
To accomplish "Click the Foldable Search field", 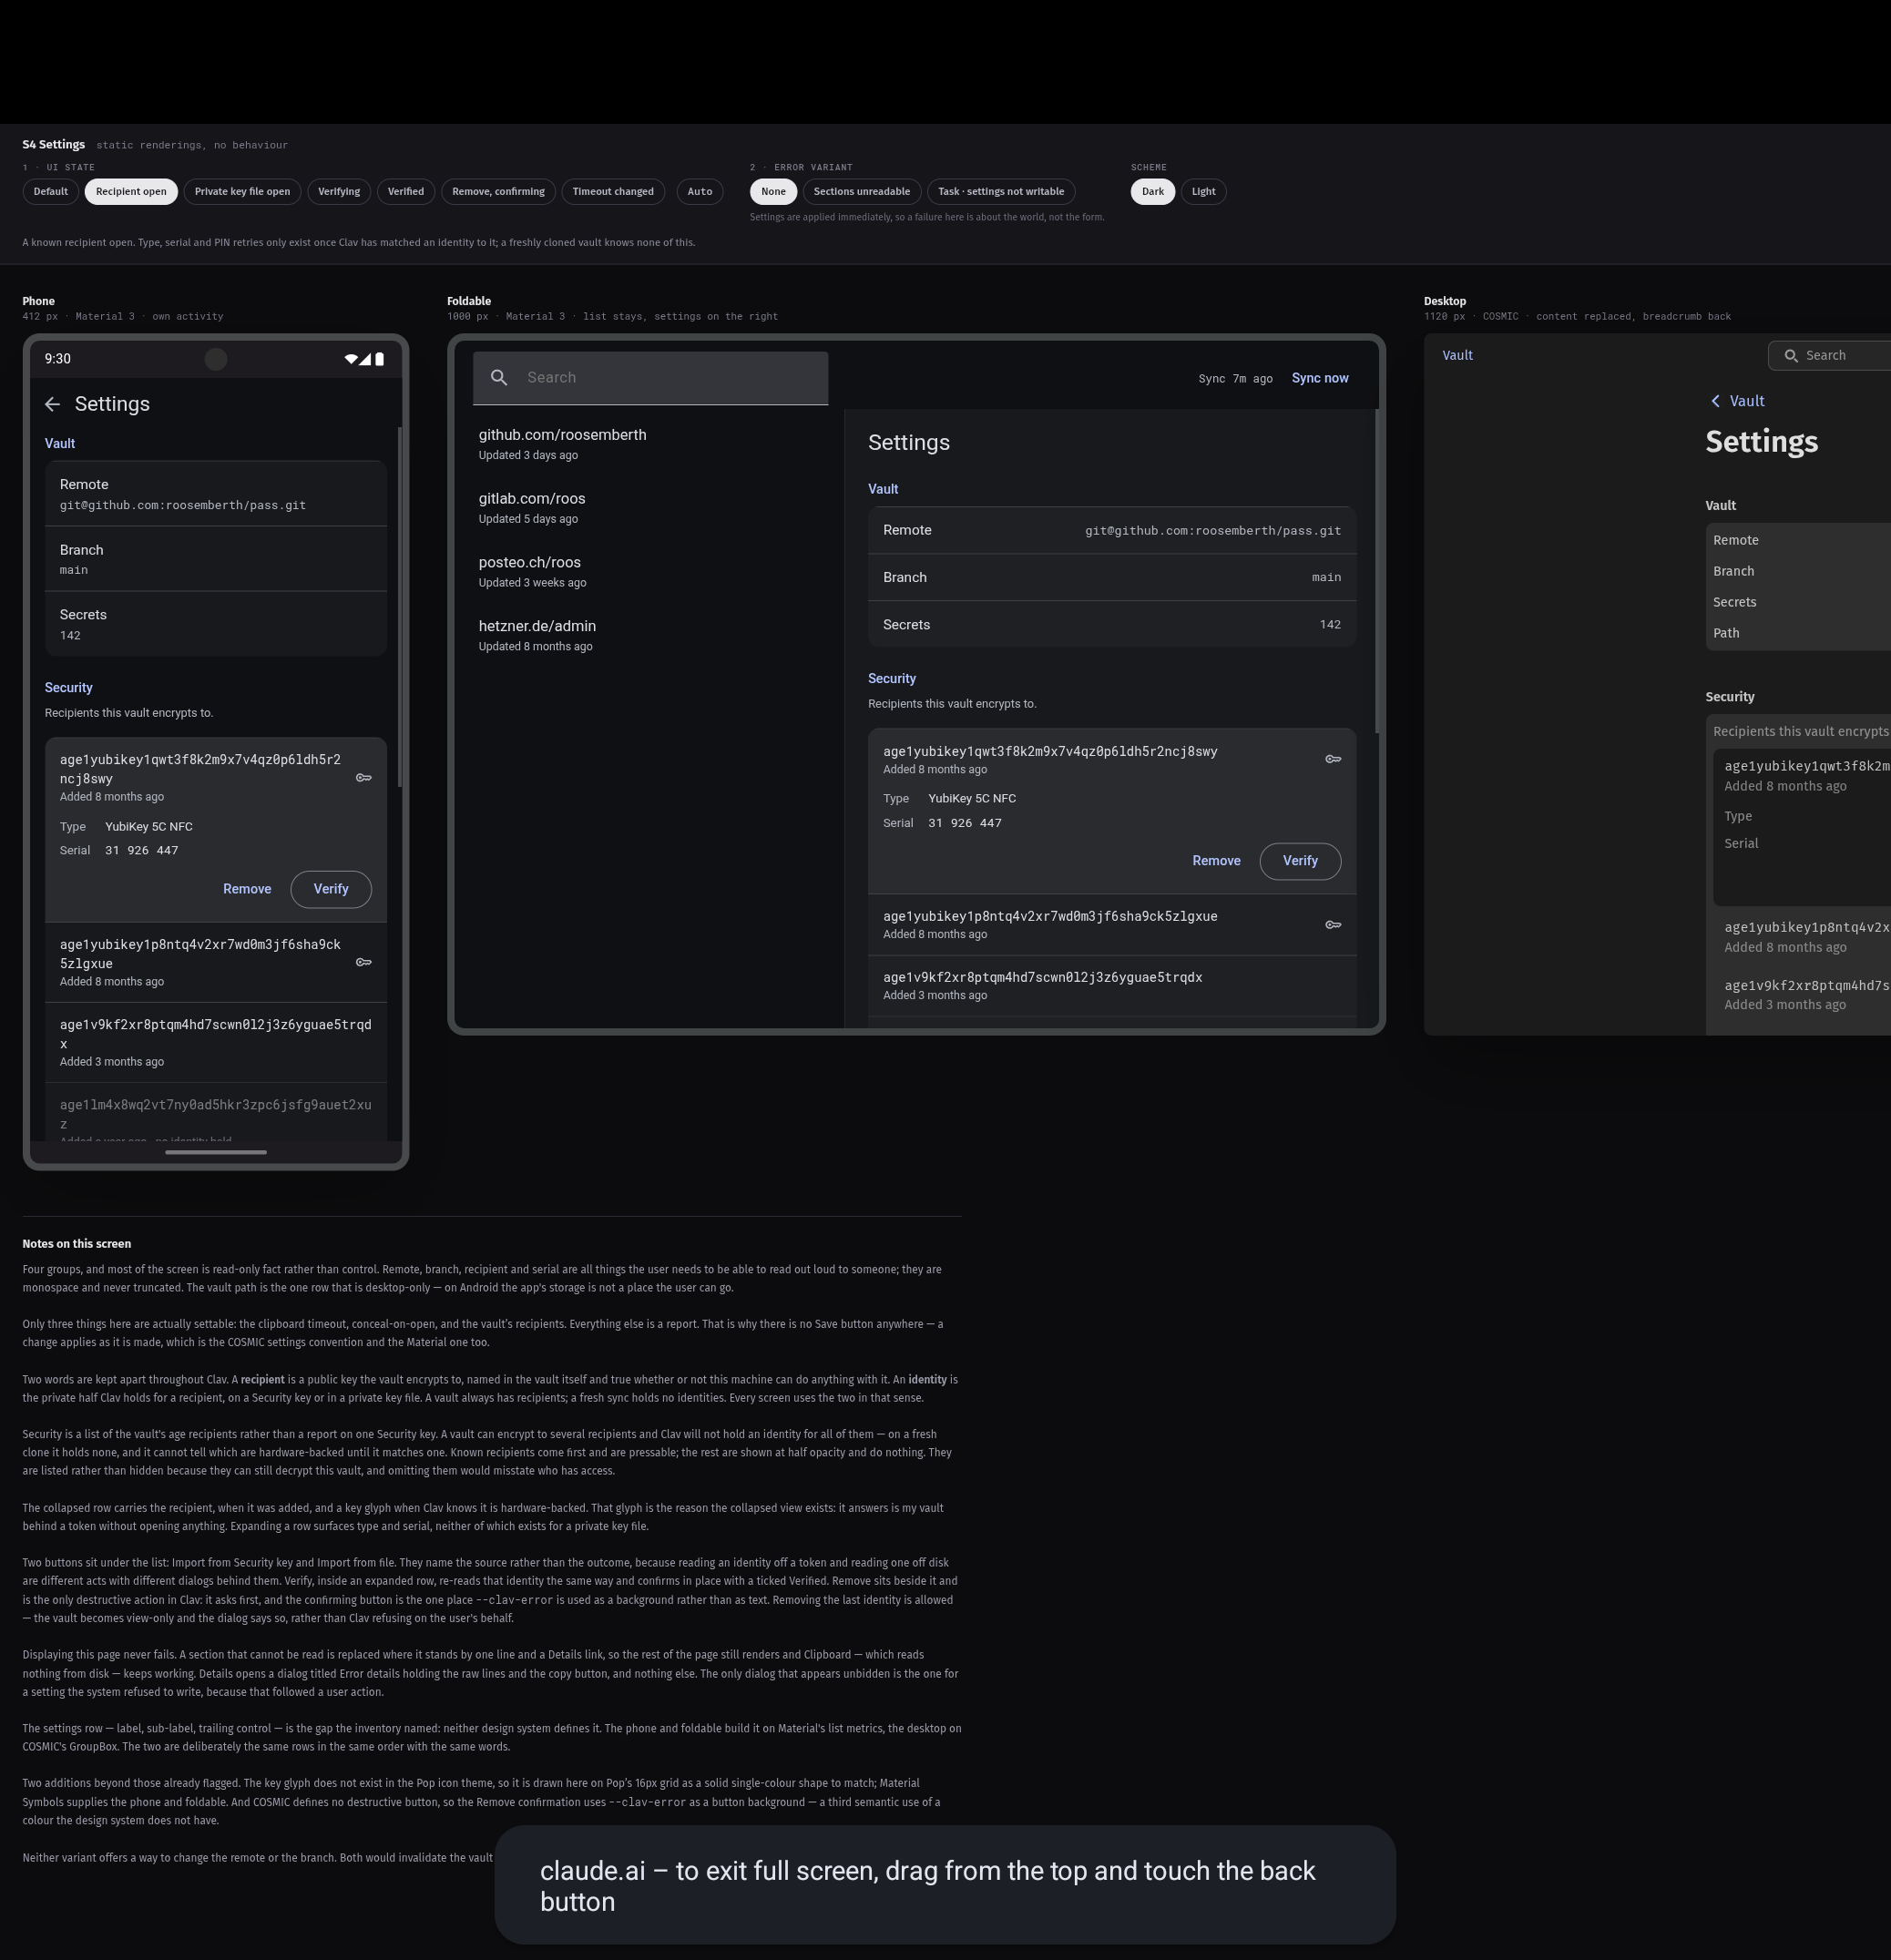I will [650, 378].
